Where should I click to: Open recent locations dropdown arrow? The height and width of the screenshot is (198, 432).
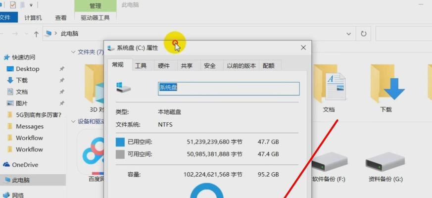26,34
